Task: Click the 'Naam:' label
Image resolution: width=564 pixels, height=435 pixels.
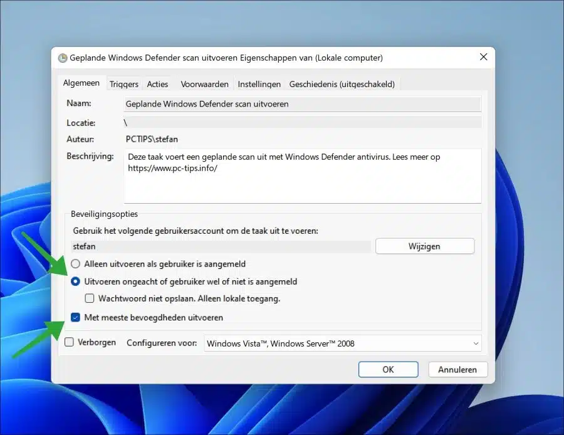Action: click(79, 103)
